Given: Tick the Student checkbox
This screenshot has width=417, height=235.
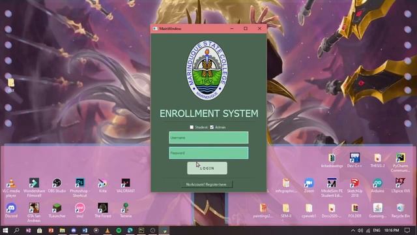Looking at the screenshot, I should pyautogui.click(x=192, y=127).
